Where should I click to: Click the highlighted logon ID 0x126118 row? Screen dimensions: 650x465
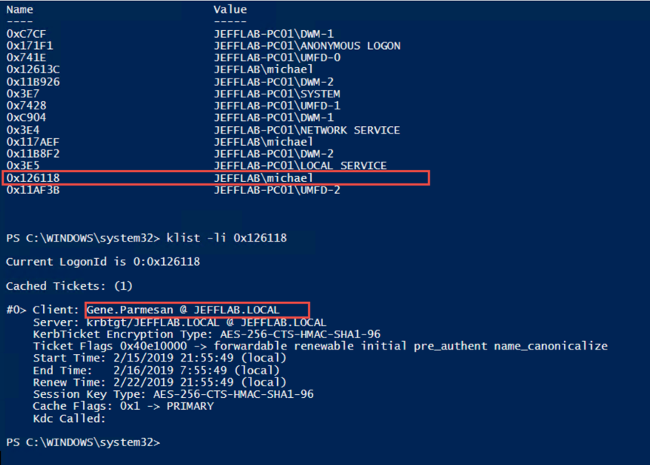click(x=216, y=178)
